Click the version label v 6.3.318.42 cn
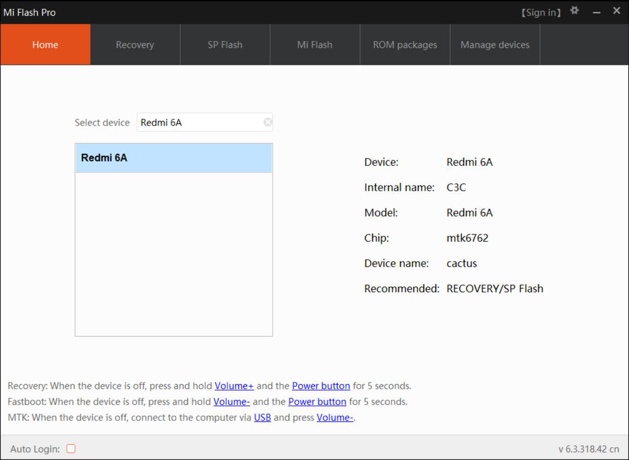Viewport: 629px width, 460px height. coord(588,449)
